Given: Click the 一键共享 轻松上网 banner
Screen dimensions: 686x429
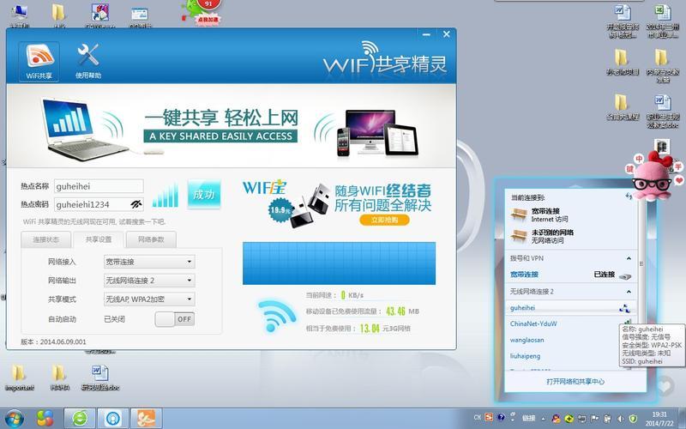Looking at the screenshot, I should [x=231, y=125].
